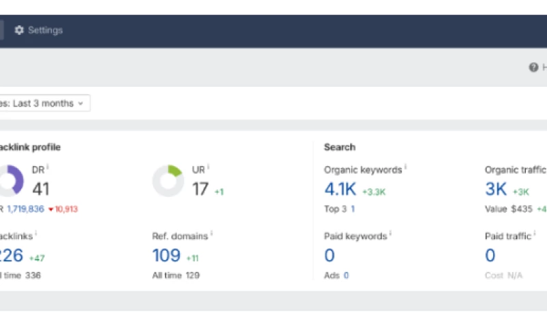Image resolution: width=547 pixels, height=328 pixels.
Task: Click the Ads count 0
Action: tap(346, 275)
